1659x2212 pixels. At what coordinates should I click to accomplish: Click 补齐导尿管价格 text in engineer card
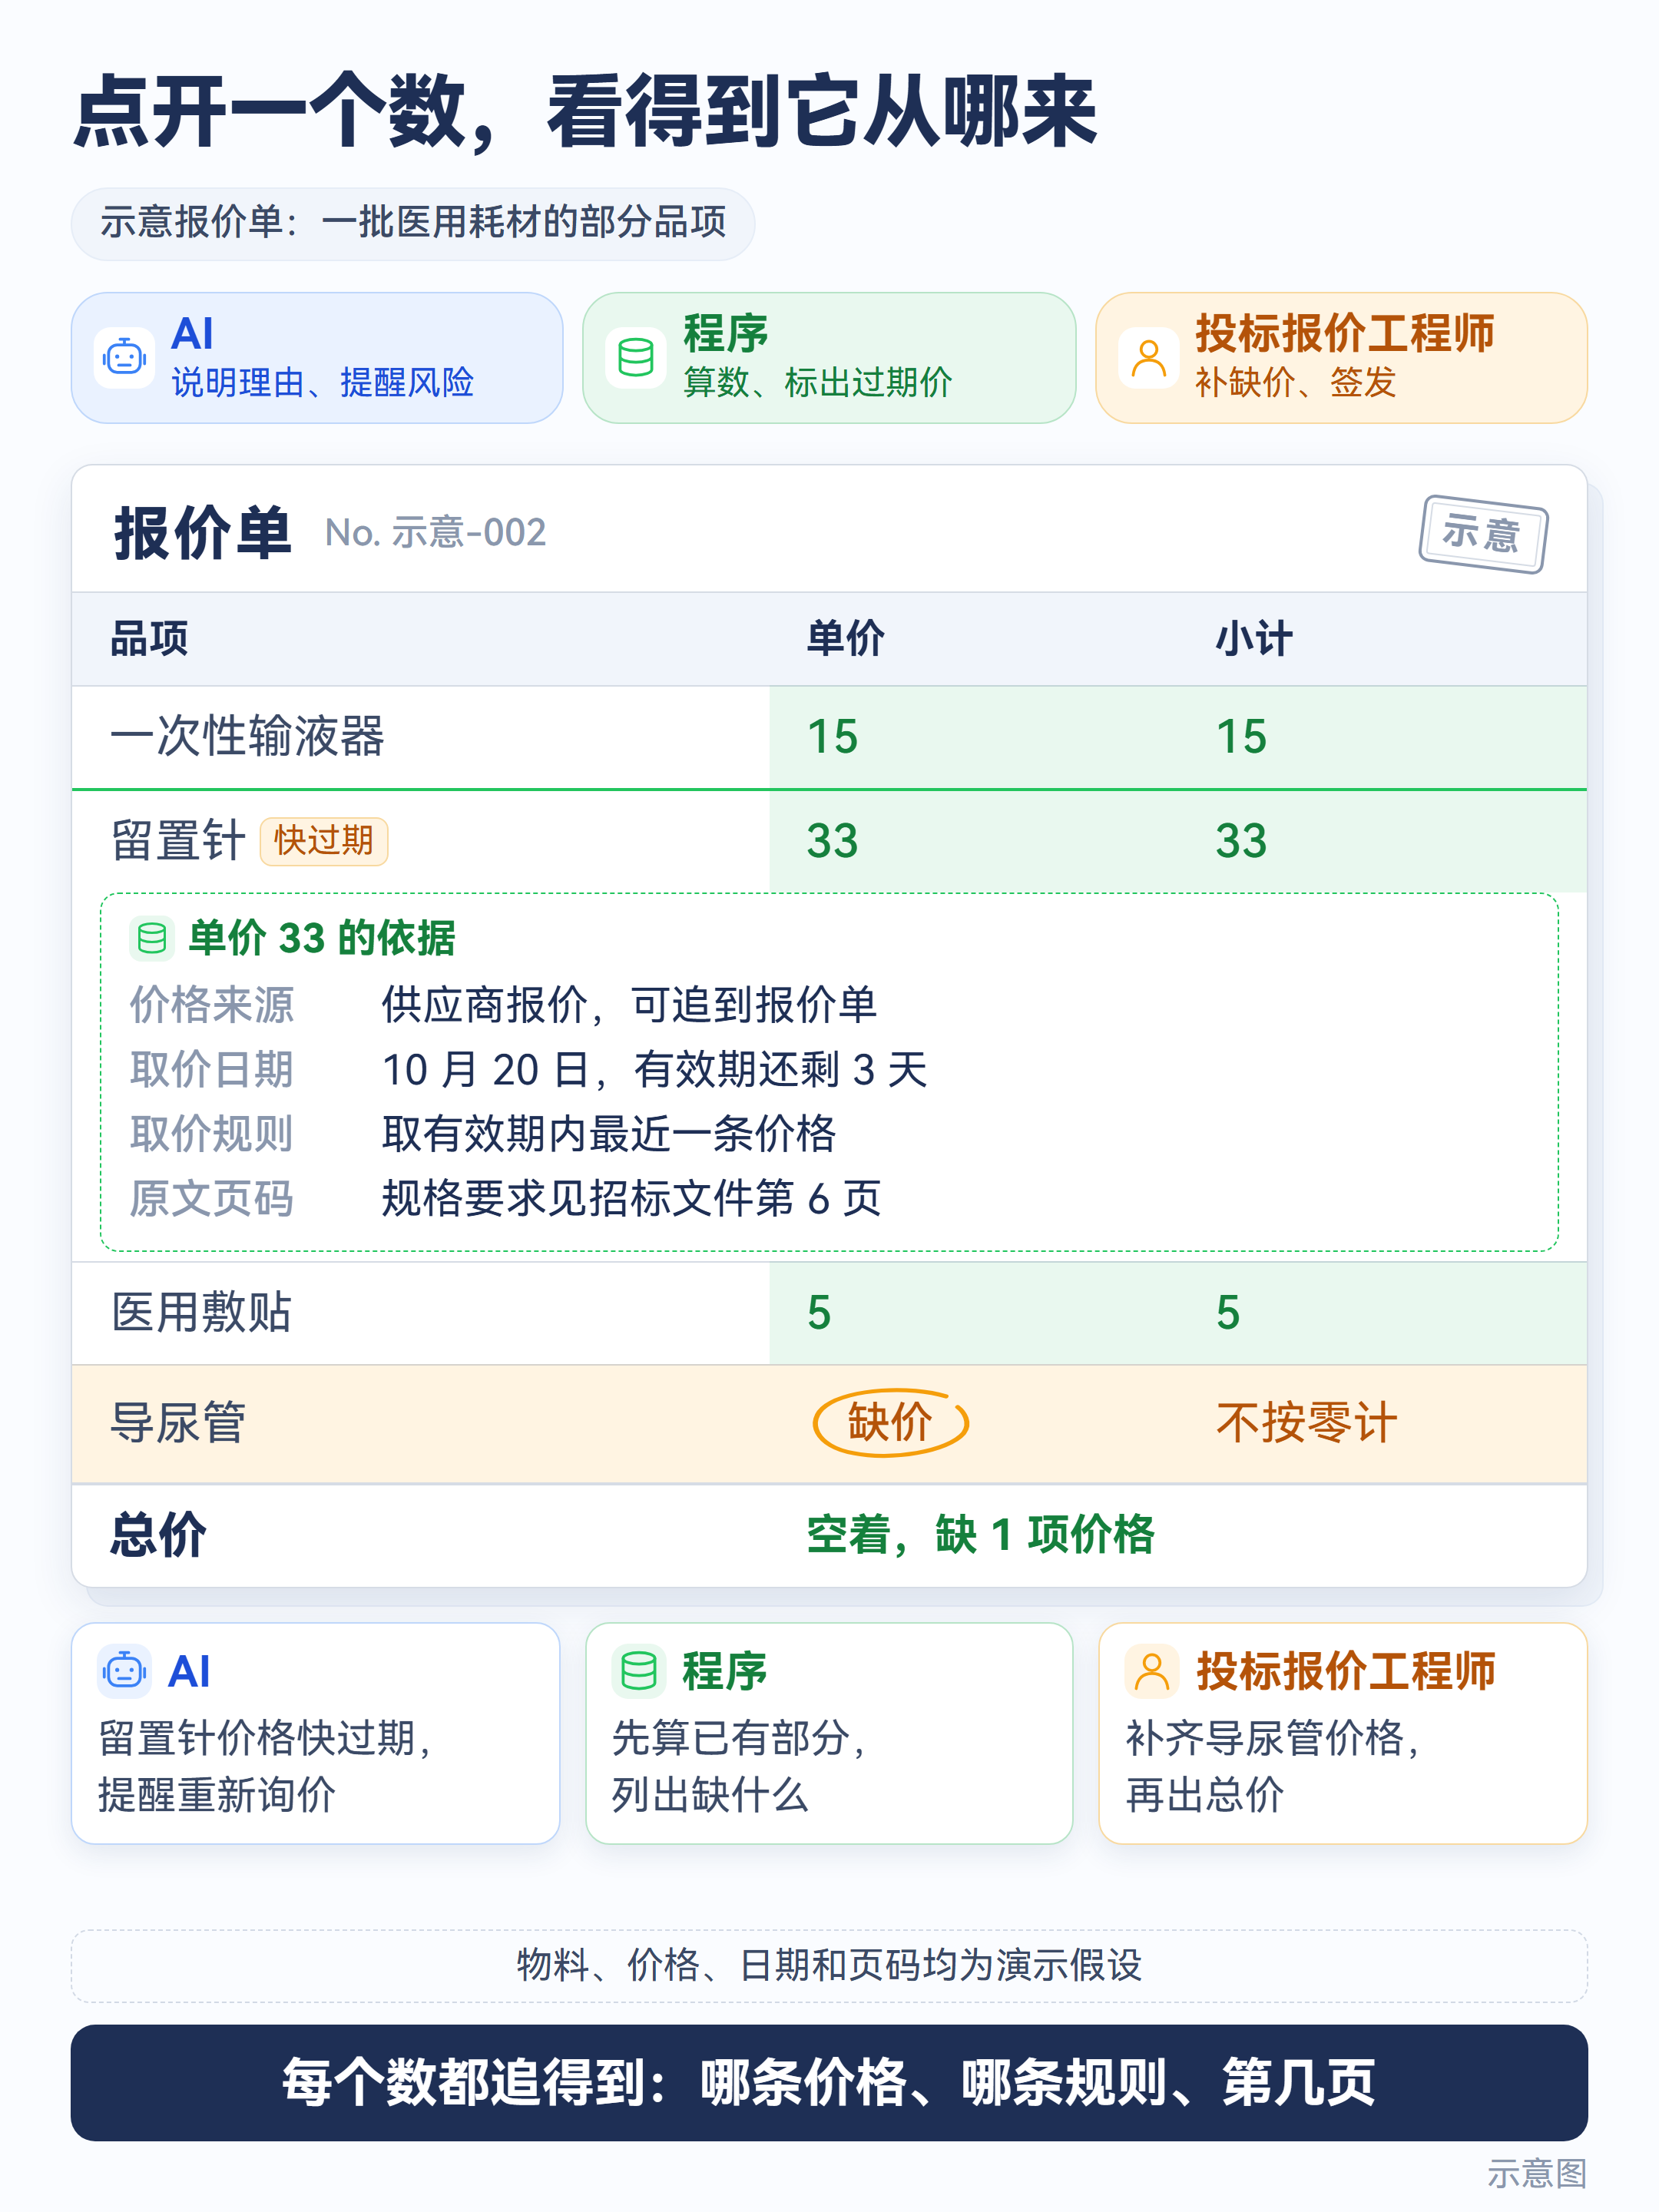(1272, 1738)
